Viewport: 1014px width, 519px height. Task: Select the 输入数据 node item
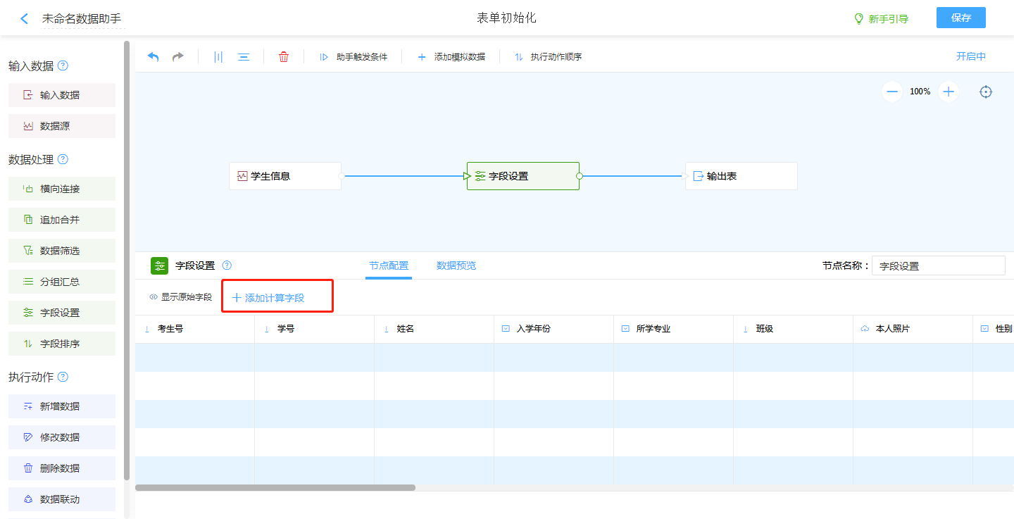coord(62,95)
